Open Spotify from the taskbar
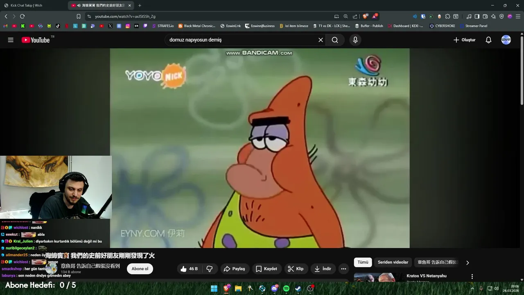524x295 pixels. point(286,288)
